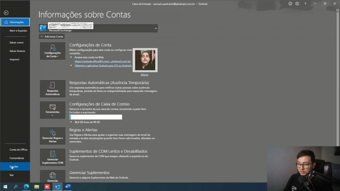Image resolution: width=340 pixels, height=191 pixels.
Task: Open Comentários in sidebar
Action: [17, 158]
